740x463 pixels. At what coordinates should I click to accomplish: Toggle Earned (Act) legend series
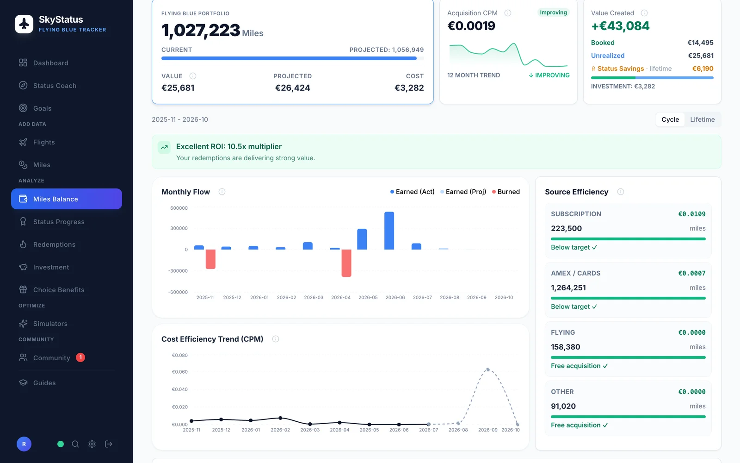pyautogui.click(x=413, y=192)
